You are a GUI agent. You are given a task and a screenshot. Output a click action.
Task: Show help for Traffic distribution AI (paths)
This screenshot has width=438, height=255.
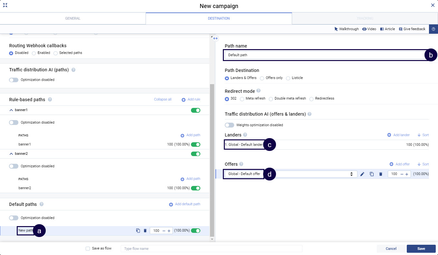(x=73, y=70)
